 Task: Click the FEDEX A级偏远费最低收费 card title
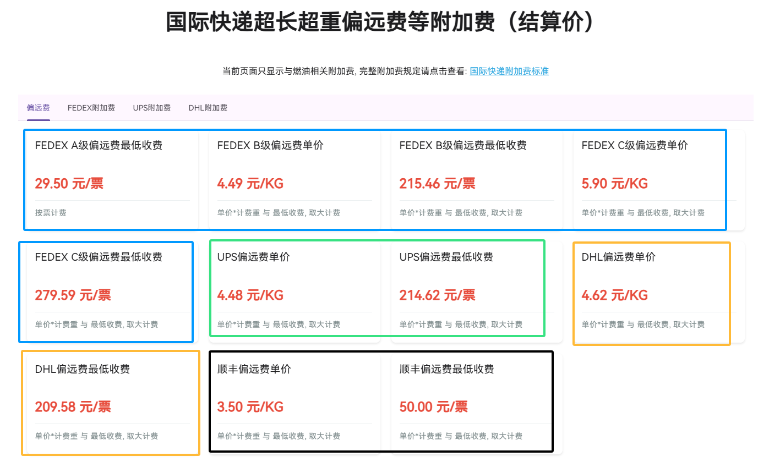[x=99, y=146]
